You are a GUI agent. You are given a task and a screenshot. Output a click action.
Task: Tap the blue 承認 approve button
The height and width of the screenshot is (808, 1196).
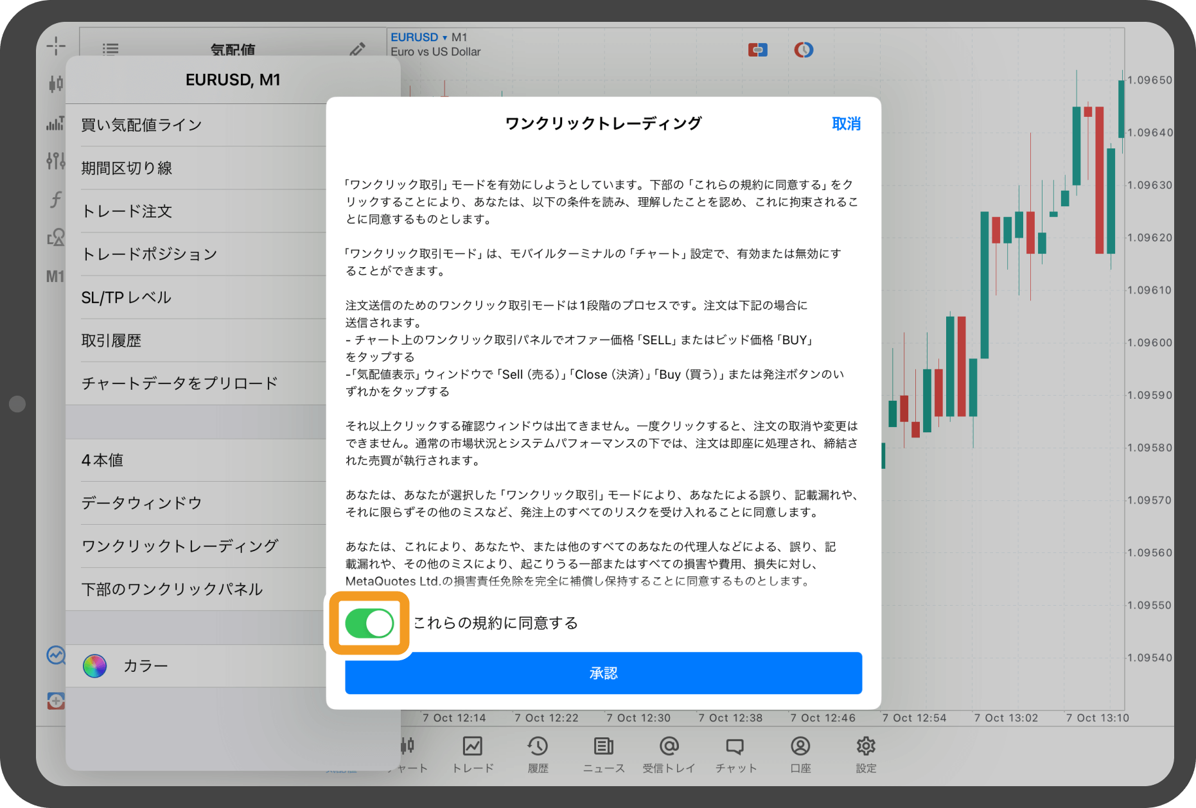coord(603,673)
